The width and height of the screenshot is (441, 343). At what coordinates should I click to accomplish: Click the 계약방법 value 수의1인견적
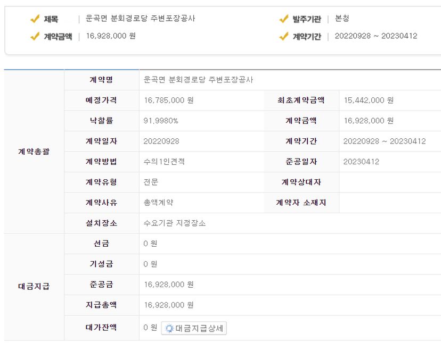(x=164, y=162)
